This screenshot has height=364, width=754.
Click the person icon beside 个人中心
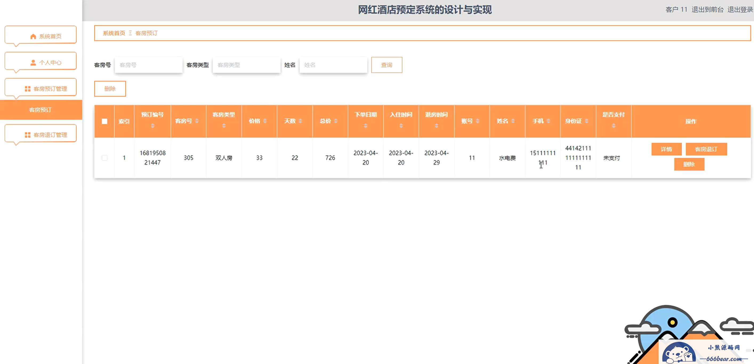click(x=33, y=63)
